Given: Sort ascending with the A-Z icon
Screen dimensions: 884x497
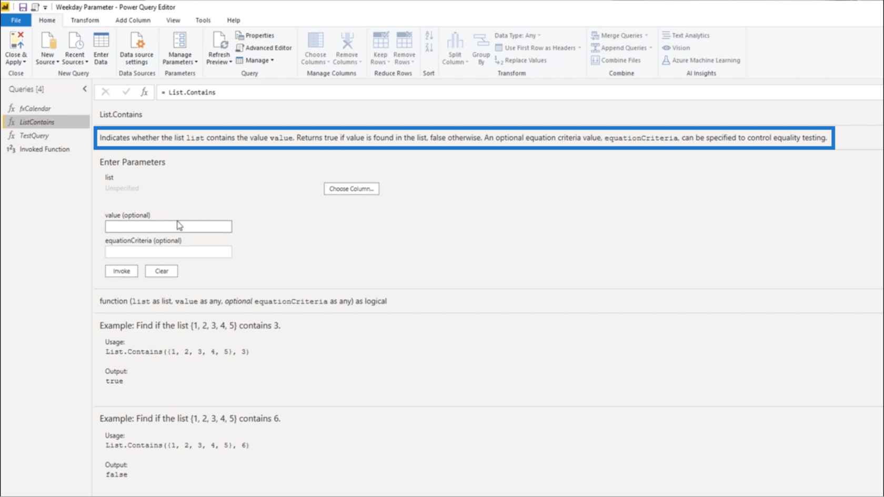Looking at the screenshot, I should point(429,35).
